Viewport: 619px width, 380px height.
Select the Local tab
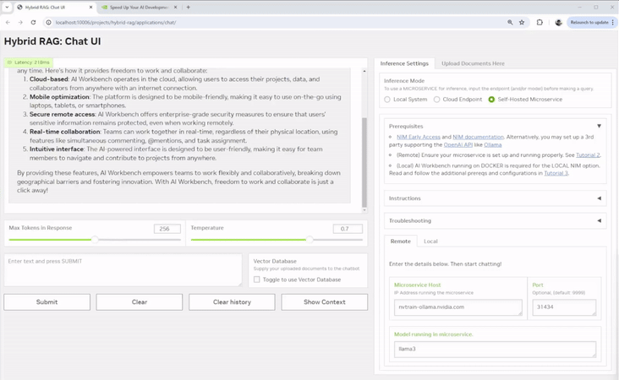tap(430, 242)
